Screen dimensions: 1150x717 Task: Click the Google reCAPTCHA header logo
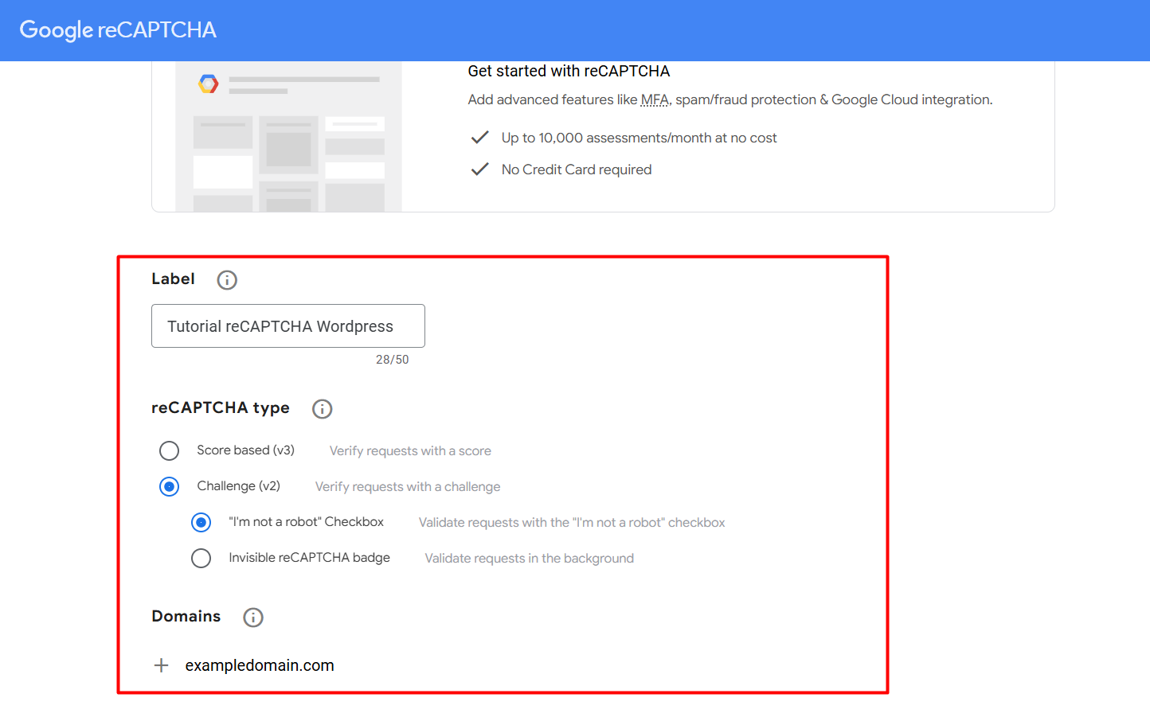pyautogui.click(x=116, y=29)
